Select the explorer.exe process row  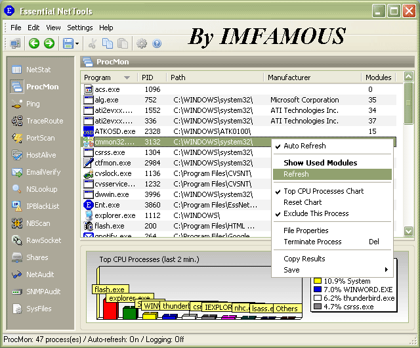click(x=176, y=215)
